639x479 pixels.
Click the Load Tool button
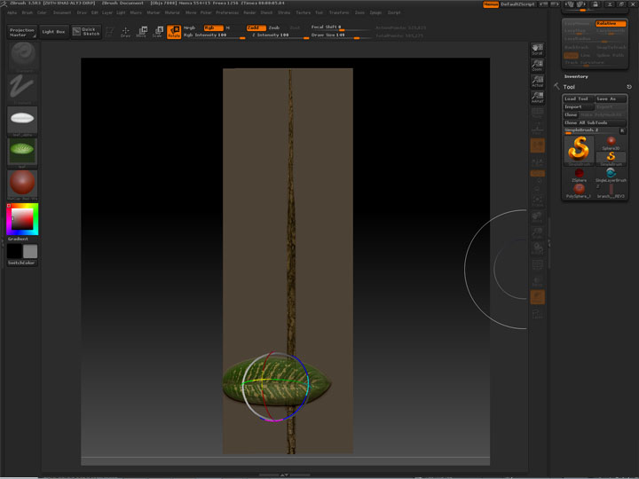point(578,98)
